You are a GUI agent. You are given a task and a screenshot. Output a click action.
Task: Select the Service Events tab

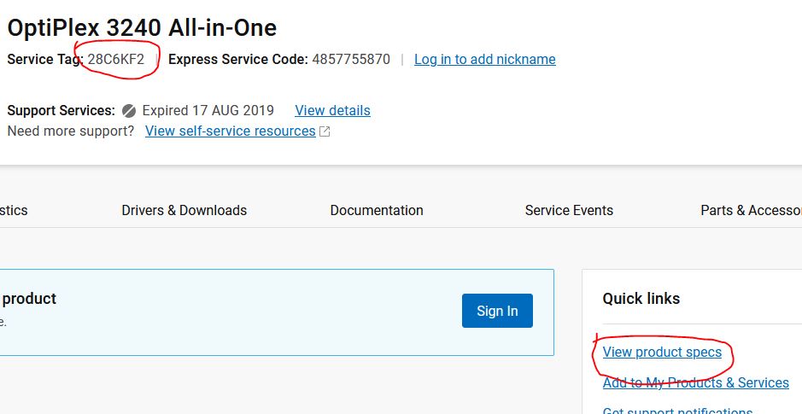pyautogui.click(x=569, y=210)
